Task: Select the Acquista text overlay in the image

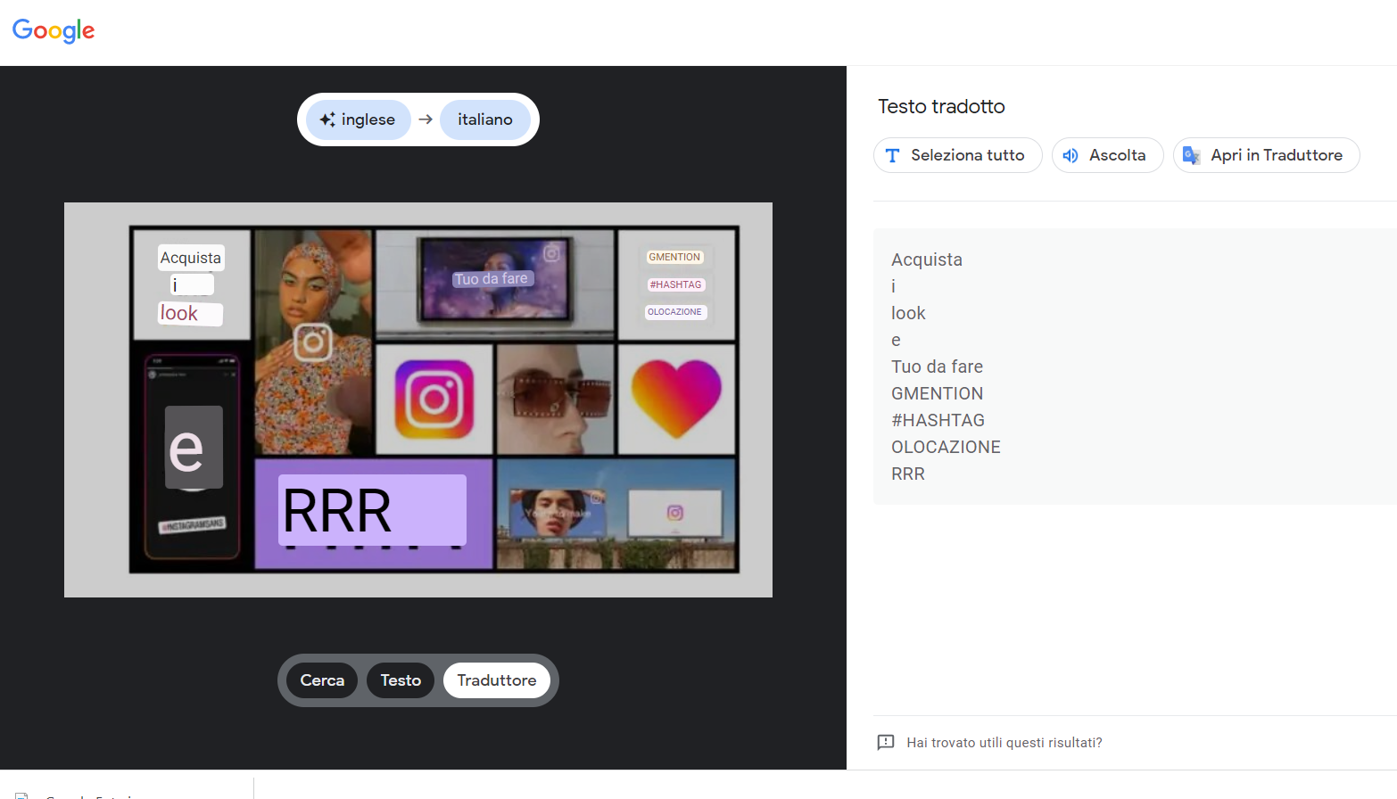Action: (x=190, y=257)
